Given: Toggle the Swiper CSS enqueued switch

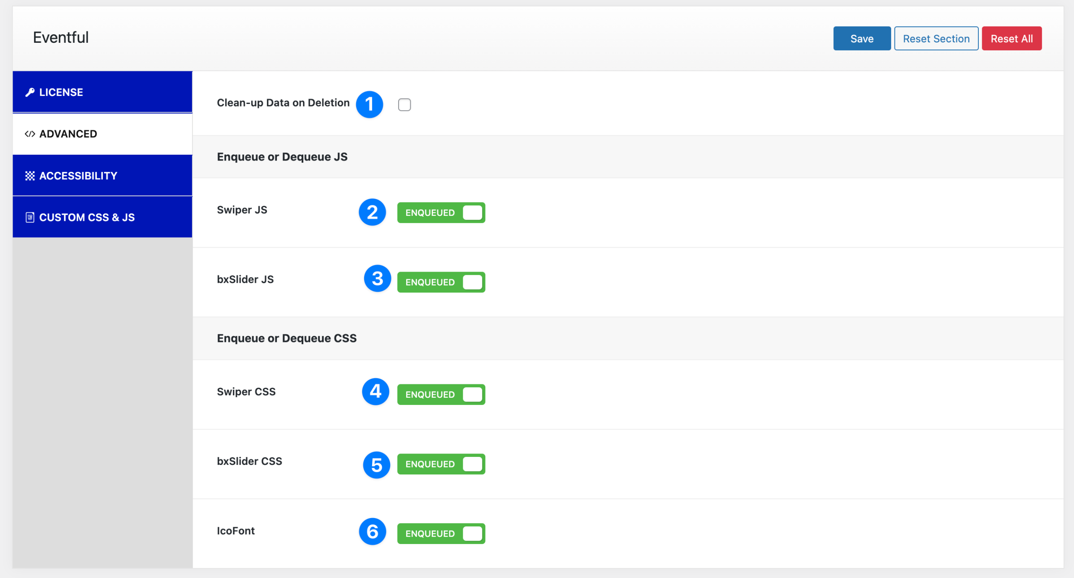Looking at the screenshot, I should 441,395.
